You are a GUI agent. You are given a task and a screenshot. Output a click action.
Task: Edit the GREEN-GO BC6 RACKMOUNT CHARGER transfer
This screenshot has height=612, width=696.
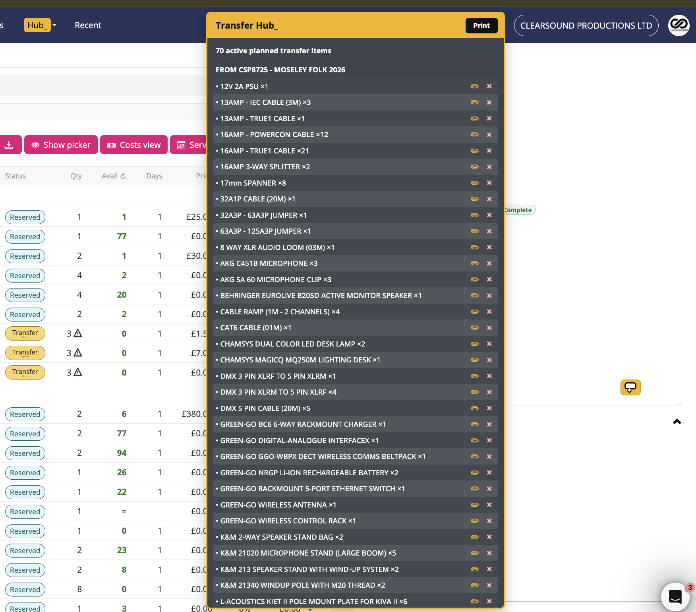pos(475,424)
